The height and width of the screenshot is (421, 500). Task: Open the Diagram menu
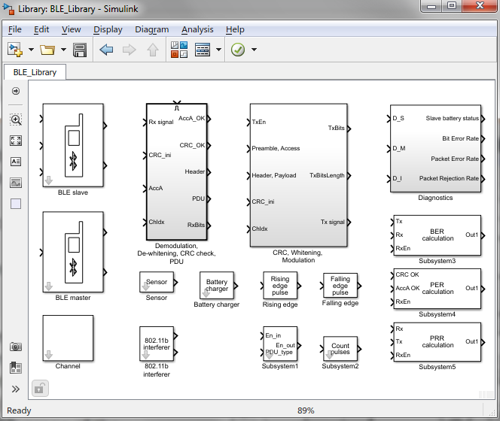pyautogui.click(x=152, y=29)
